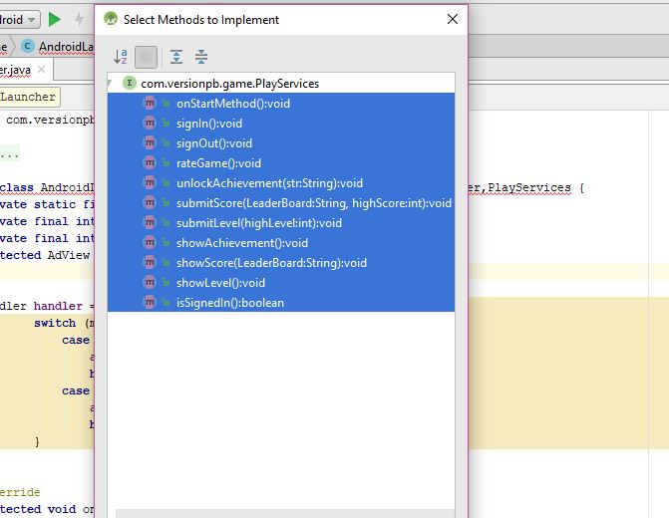Toggle the show classes button in dialog toolbar
The height and width of the screenshot is (518, 669).
146,57
